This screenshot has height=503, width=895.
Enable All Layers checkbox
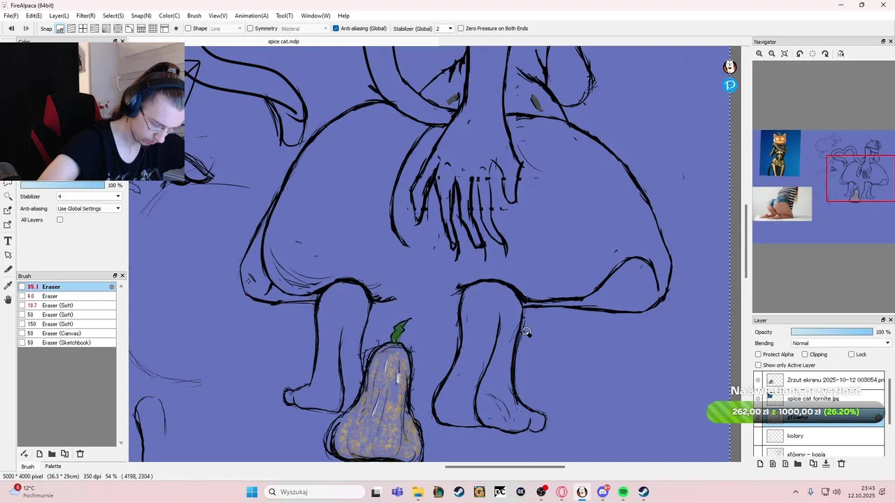tap(59, 220)
